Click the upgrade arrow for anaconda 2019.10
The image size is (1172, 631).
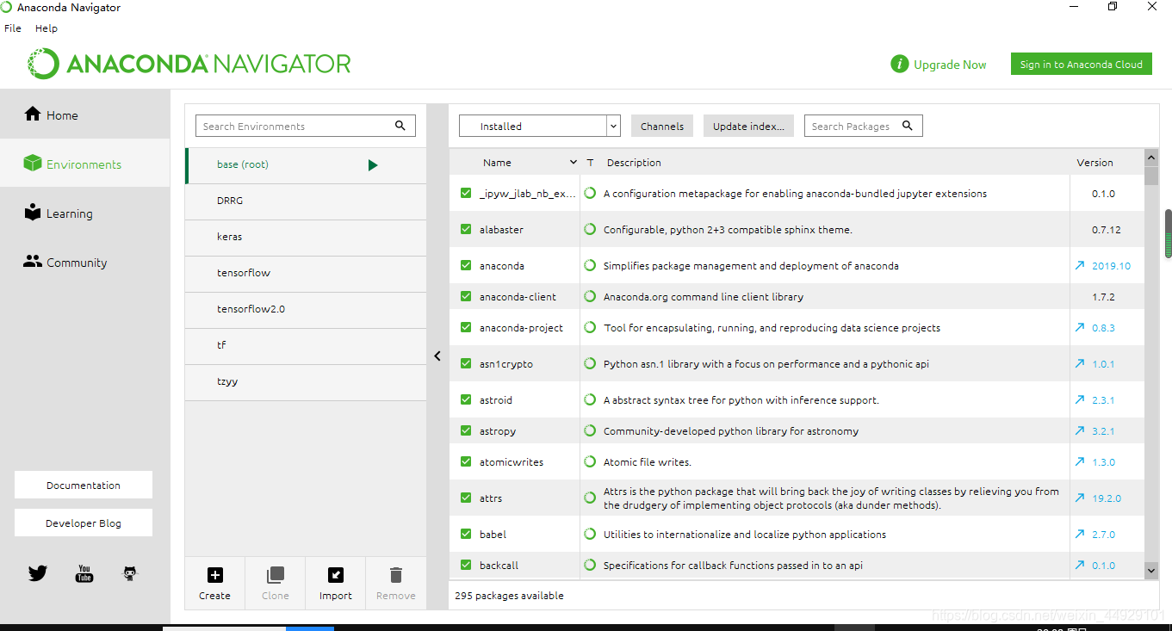pyautogui.click(x=1080, y=266)
